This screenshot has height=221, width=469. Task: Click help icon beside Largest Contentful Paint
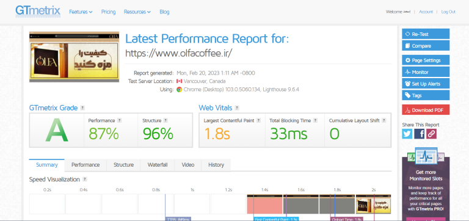tap(258, 120)
